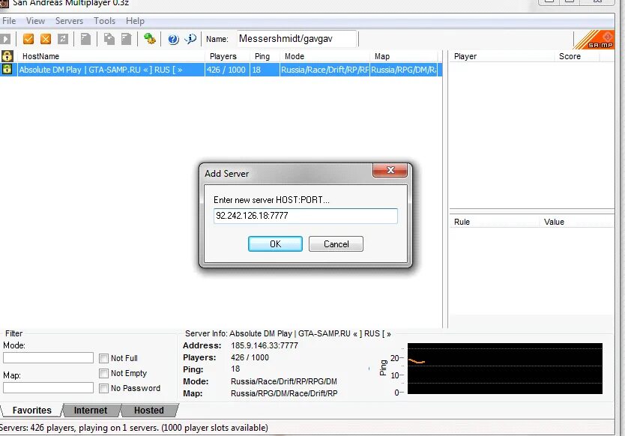Sort by Players column header
Screen dimensions: 625x436
(227, 56)
